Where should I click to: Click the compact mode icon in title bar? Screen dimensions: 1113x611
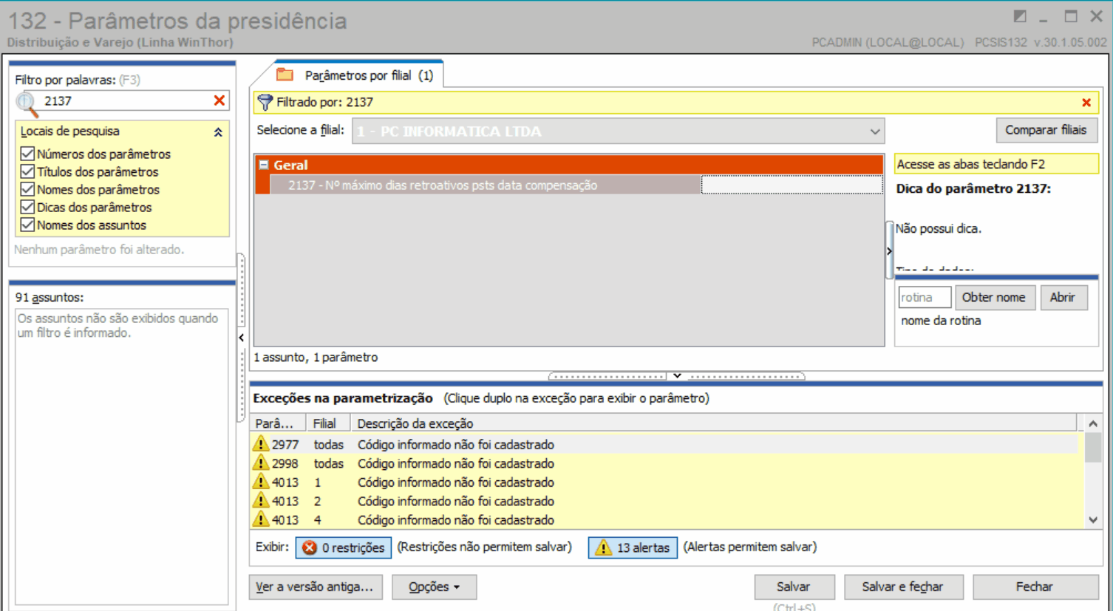(1020, 16)
